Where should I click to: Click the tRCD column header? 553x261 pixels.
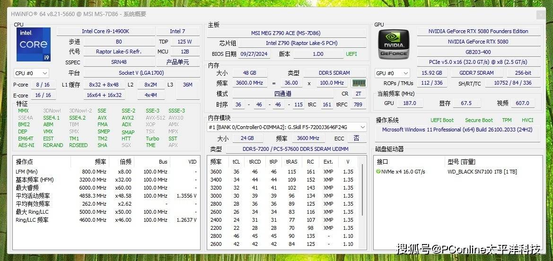tap(255, 162)
